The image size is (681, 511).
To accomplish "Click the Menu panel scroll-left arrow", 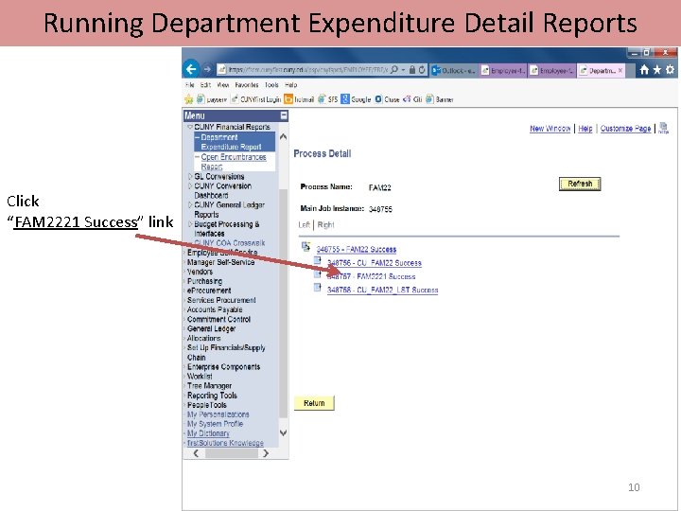I will [196, 453].
